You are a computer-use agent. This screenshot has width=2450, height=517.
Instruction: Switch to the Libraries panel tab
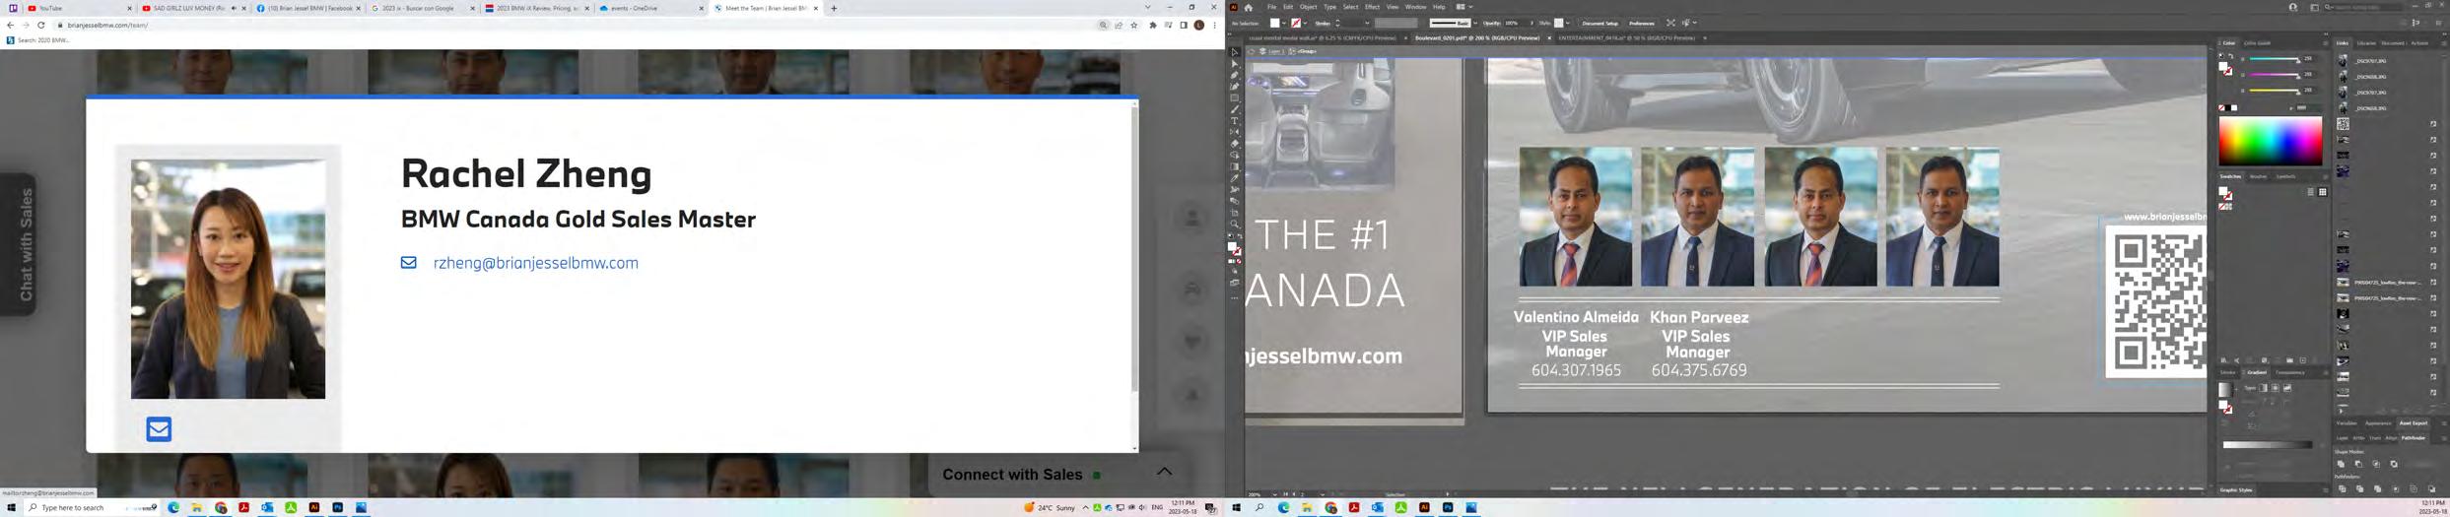tap(2366, 43)
